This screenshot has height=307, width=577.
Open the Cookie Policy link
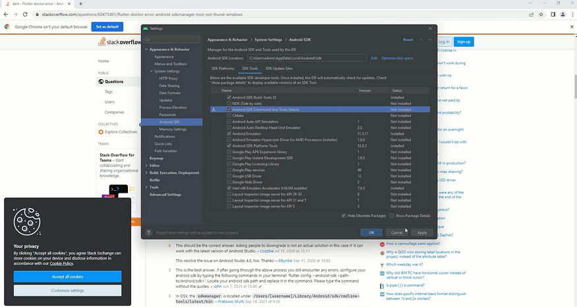pos(61,263)
